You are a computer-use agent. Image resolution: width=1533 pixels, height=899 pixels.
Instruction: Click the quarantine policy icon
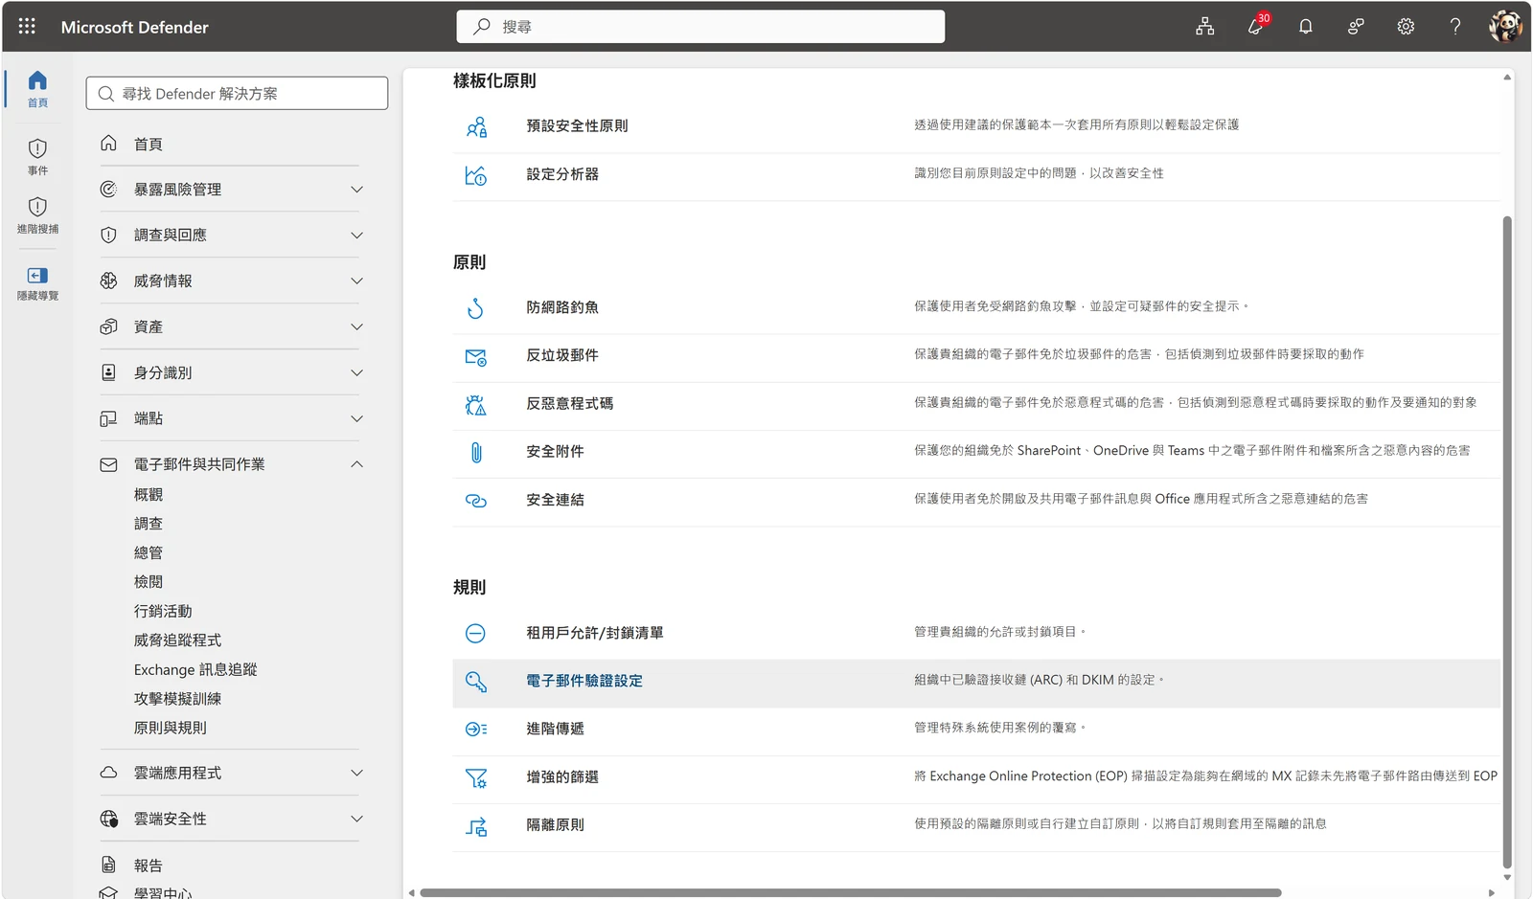[476, 826]
